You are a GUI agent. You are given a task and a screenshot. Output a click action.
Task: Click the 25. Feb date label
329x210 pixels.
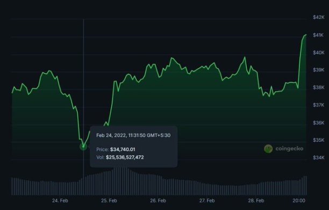click(109, 200)
